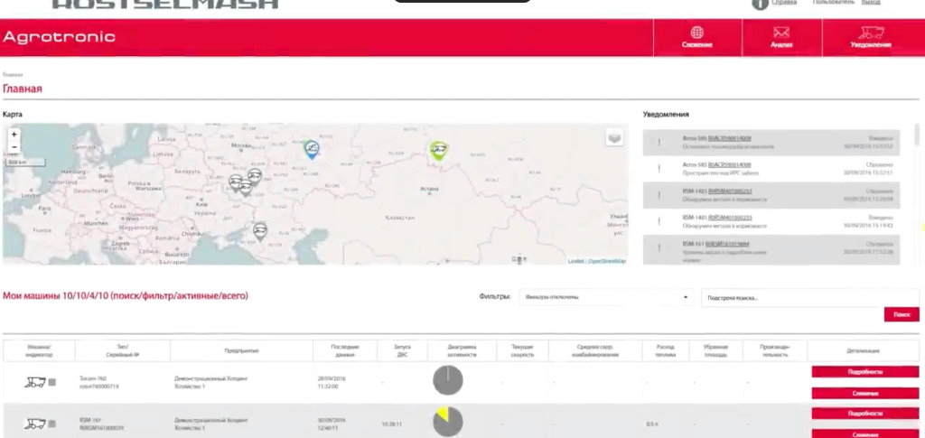
Task: Select the green combine marker on map
Action: (438, 151)
